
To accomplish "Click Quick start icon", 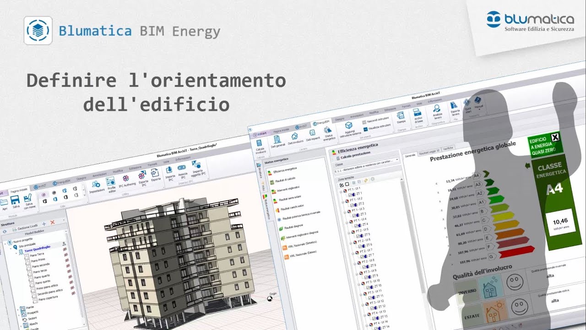I will [x=467, y=103].
